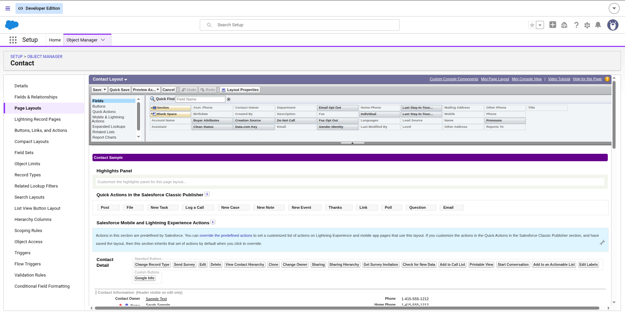Click the wrench override icon
The image size is (625, 315).
602,242
